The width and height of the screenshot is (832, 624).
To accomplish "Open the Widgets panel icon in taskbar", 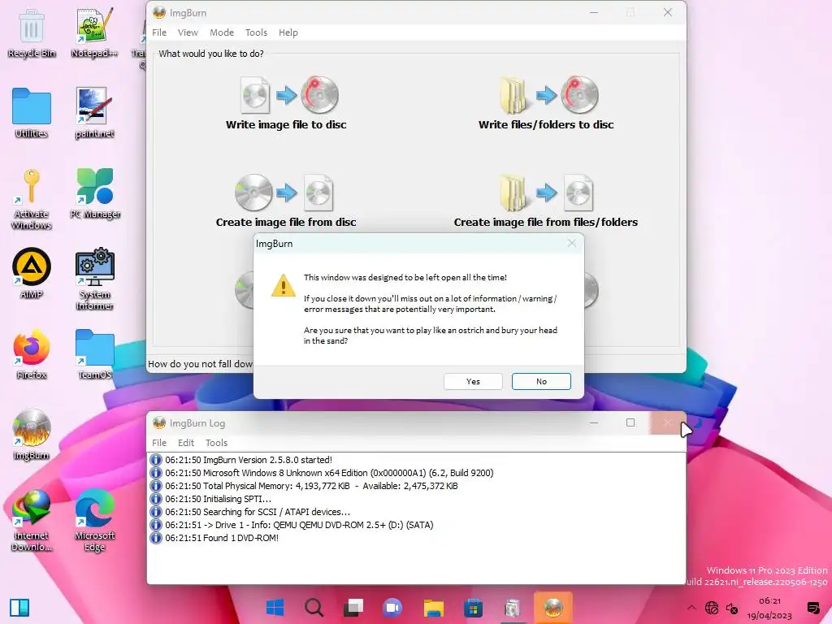I will pyautogui.click(x=19, y=608).
